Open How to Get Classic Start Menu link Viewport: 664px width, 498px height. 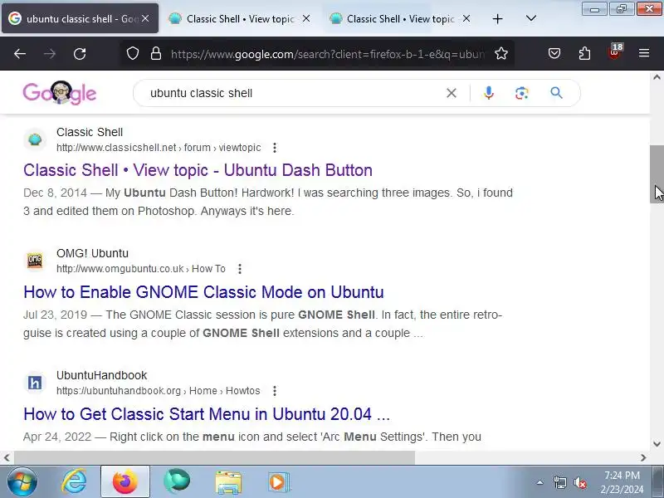[207, 414]
